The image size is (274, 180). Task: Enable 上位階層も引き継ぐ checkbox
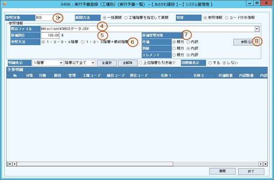(x=141, y=63)
